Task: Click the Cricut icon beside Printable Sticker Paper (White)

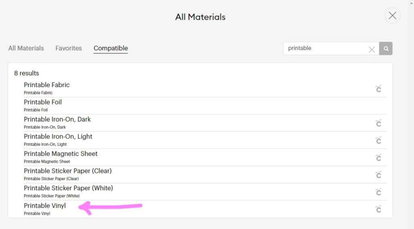Action: (x=378, y=192)
